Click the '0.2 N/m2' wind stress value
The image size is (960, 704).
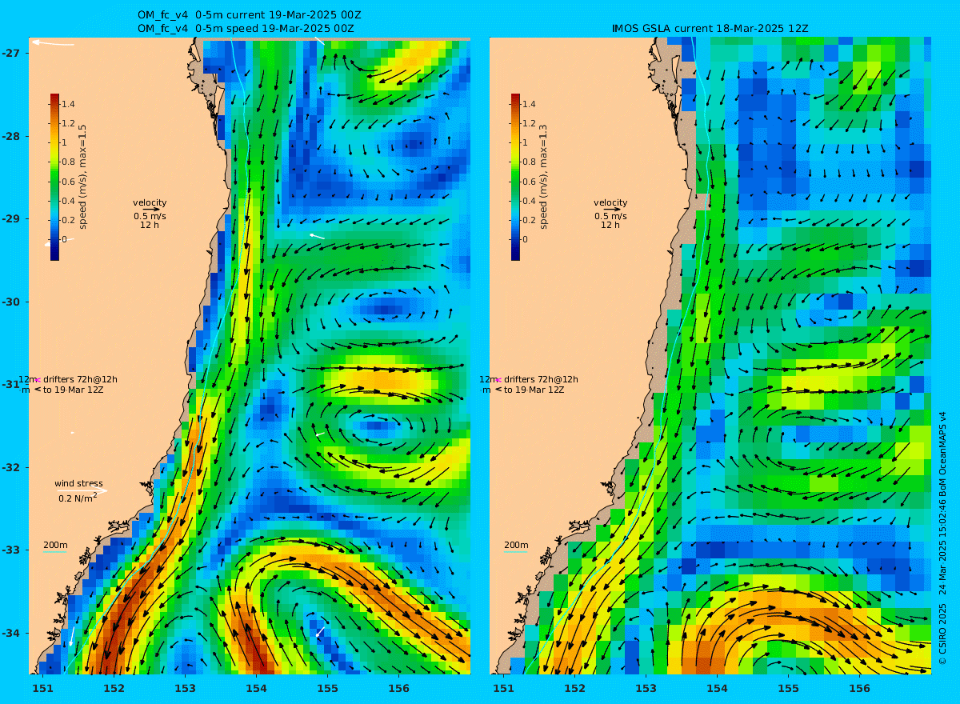78,498
